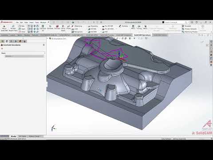
Task: Click second PropertyManager panel tab icon
Action: [7, 41]
